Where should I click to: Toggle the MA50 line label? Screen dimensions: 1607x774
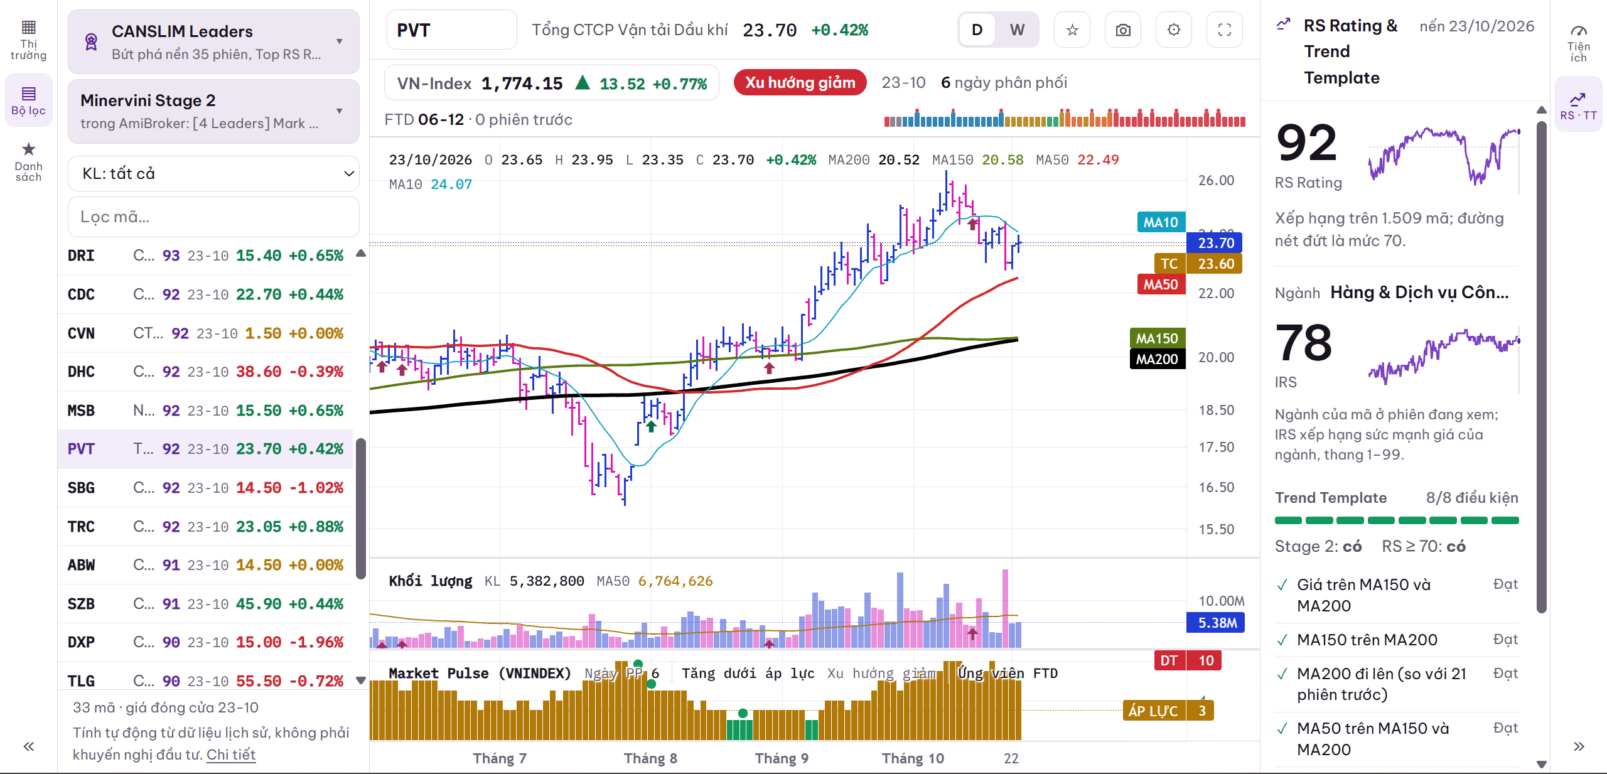pyautogui.click(x=1161, y=284)
